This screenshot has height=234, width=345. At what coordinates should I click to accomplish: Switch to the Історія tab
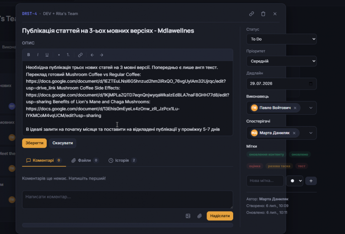(122, 160)
